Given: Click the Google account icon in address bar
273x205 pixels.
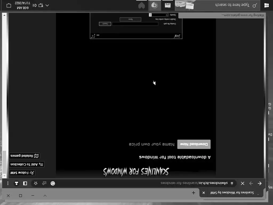Looking at the screenshot, I should point(53,183).
